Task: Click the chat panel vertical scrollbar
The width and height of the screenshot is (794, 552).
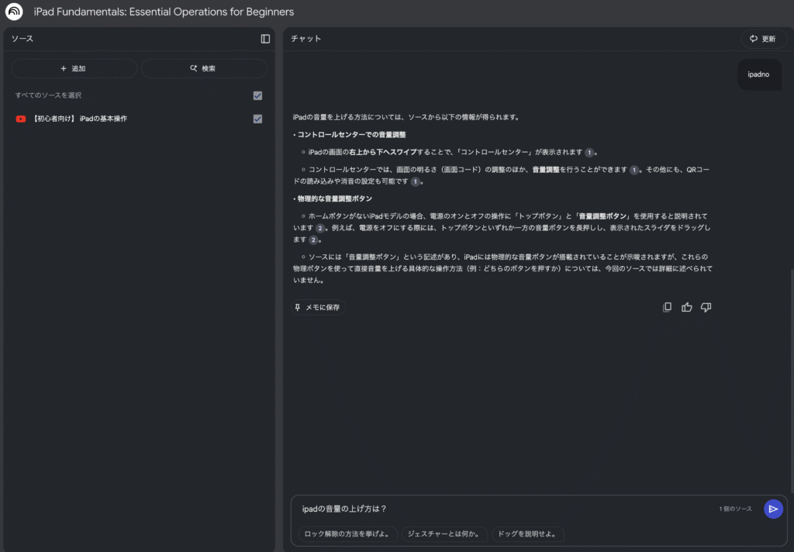Action: pos(792,380)
